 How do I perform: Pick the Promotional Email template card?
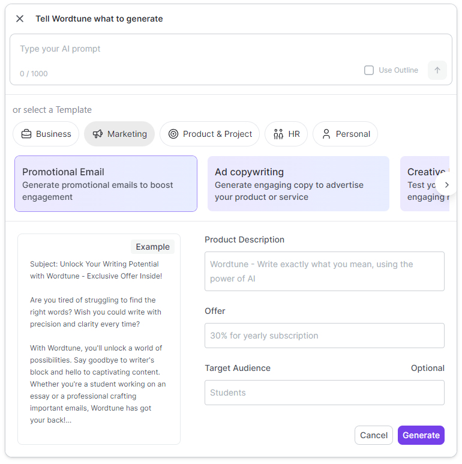(106, 184)
